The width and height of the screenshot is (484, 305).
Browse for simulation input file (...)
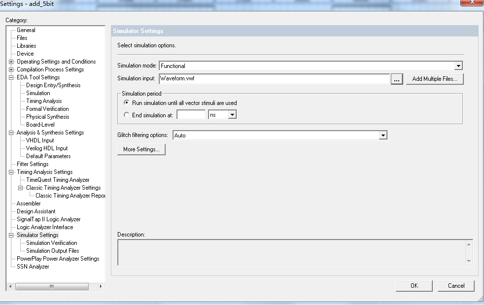(397, 79)
